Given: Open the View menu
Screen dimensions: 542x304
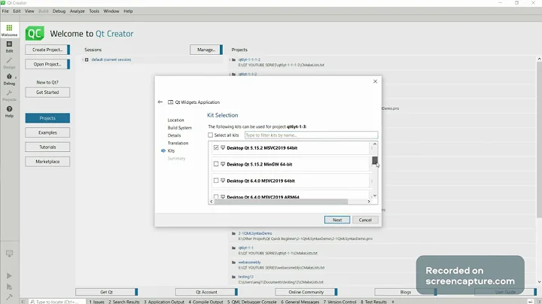Looking at the screenshot, I should point(29,11).
